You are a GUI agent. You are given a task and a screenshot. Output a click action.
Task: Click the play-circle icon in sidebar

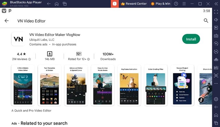point(216,44)
